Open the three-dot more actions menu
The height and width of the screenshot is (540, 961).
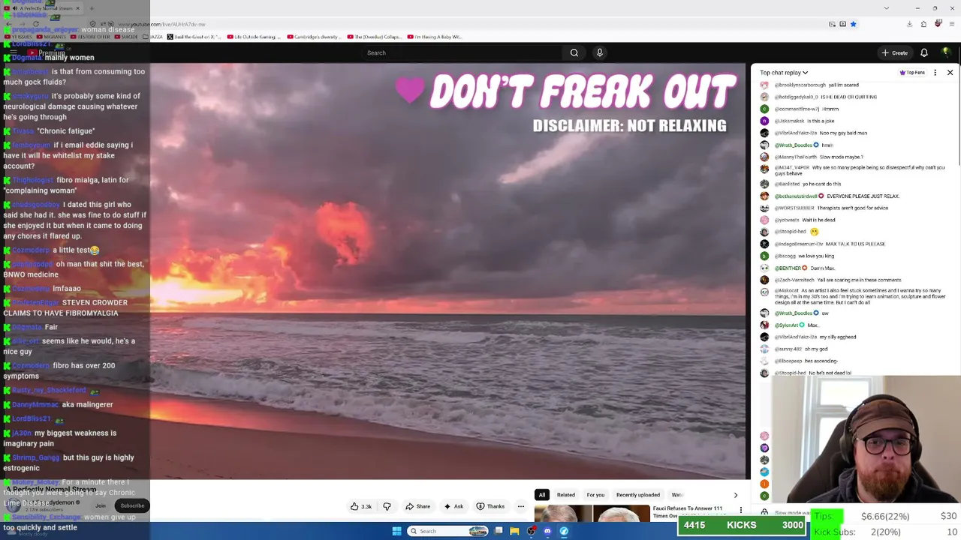click(x=520, y=506)
